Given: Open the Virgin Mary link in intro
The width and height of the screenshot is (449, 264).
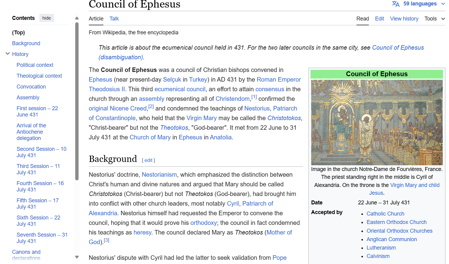Looking at the screenshot, I should pos(202,118).
